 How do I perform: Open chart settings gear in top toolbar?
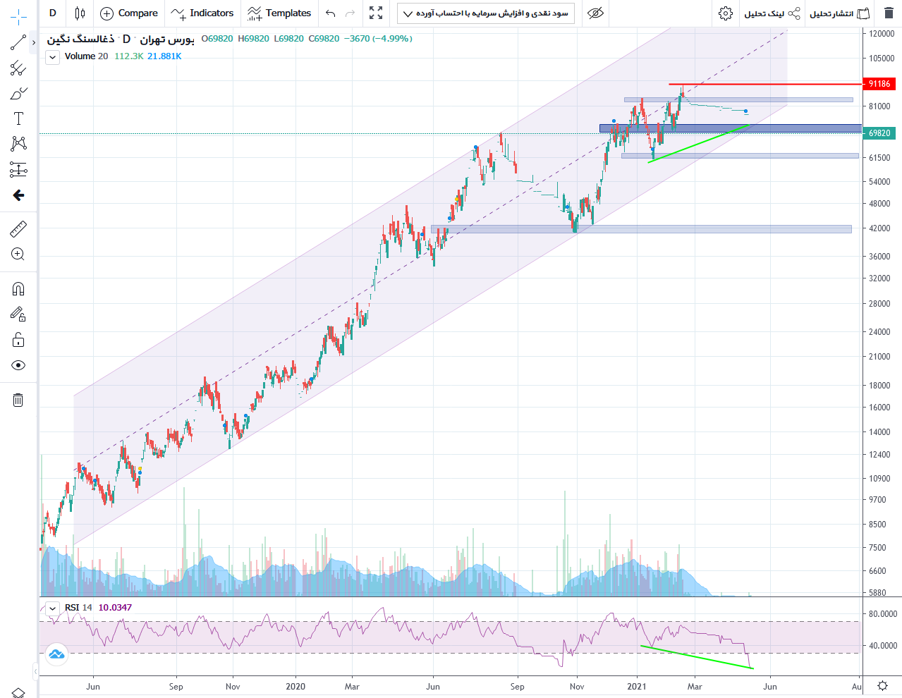pyautogui.click(x=725, y=13)
